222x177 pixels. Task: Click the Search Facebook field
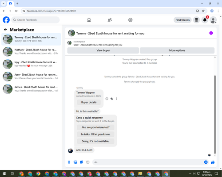[x=36, y=20]
